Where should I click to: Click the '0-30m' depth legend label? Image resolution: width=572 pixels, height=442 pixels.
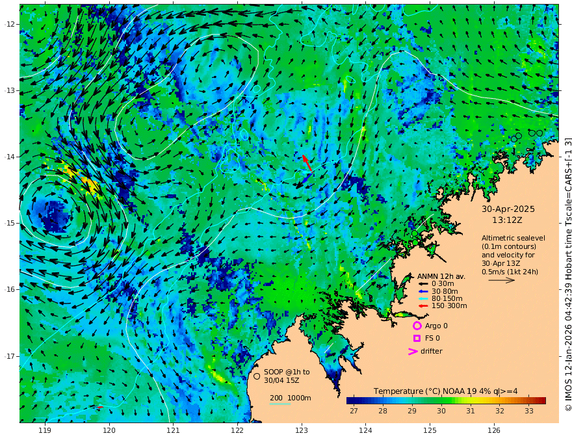(443, 284)
